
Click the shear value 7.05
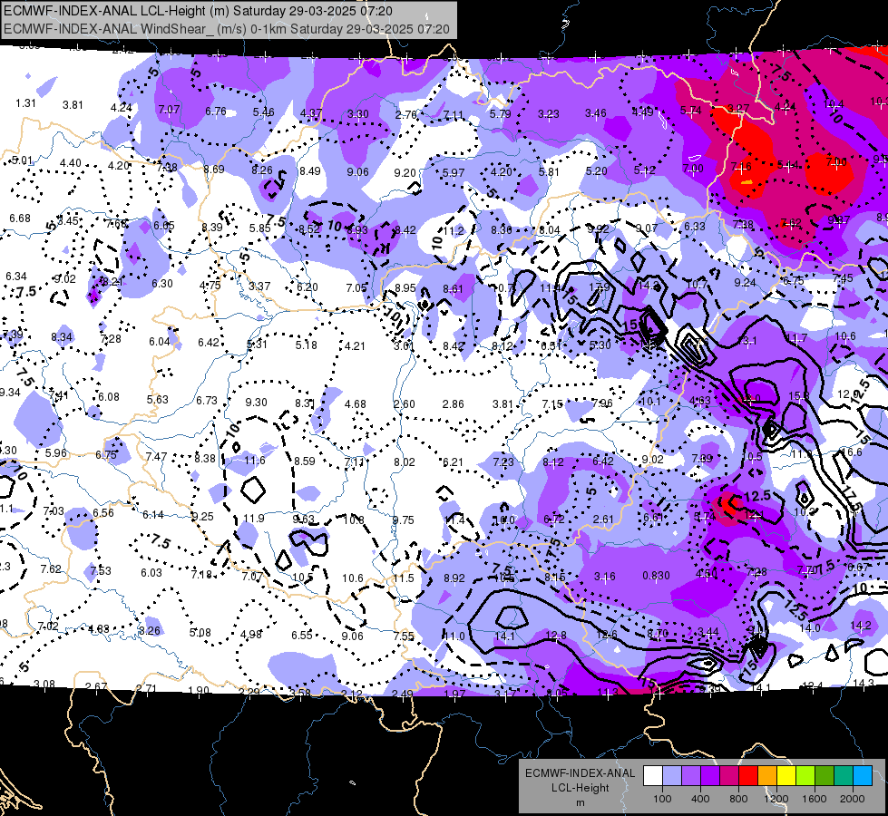[356, 287]
